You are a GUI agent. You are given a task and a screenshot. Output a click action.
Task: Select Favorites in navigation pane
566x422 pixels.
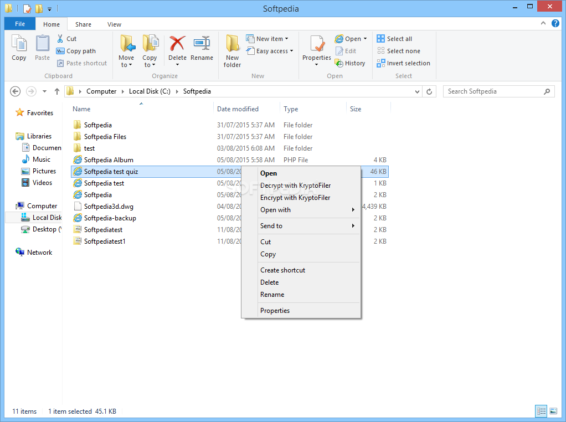click(x=35, y=113)
